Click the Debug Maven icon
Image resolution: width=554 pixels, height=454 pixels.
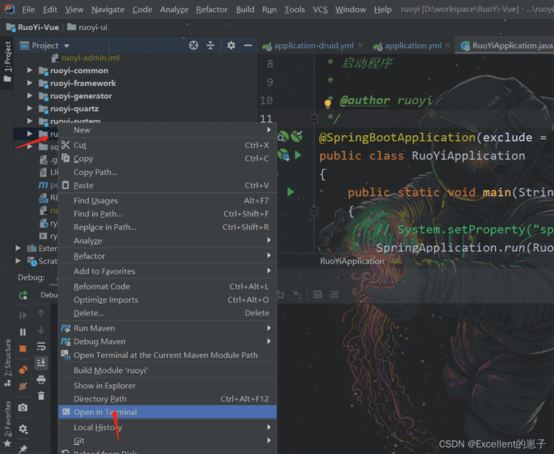(x=65, y=342)
